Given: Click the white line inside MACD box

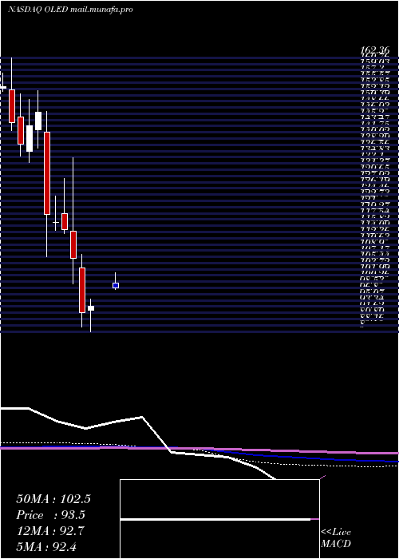Looking at the screenshot, I should click(215, 520).
